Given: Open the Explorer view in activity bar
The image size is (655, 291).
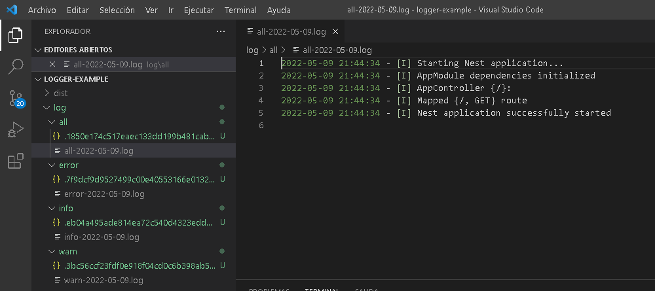Looking at the screenshot, I should click(16, 35).
